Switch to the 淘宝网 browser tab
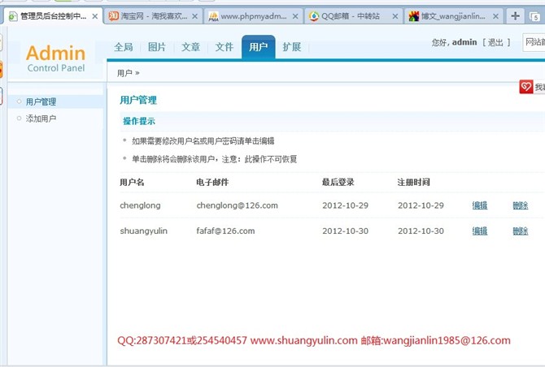 coord(146,16)
